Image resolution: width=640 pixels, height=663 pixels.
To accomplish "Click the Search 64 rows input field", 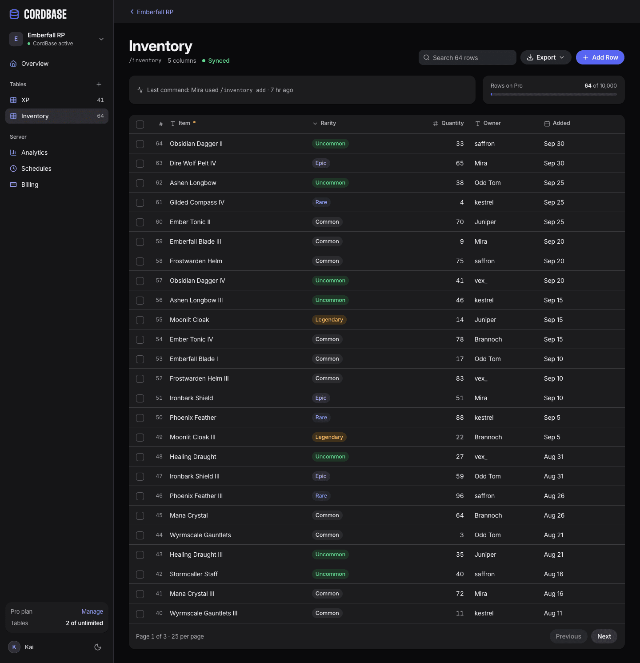I will (x=468, y=57).
